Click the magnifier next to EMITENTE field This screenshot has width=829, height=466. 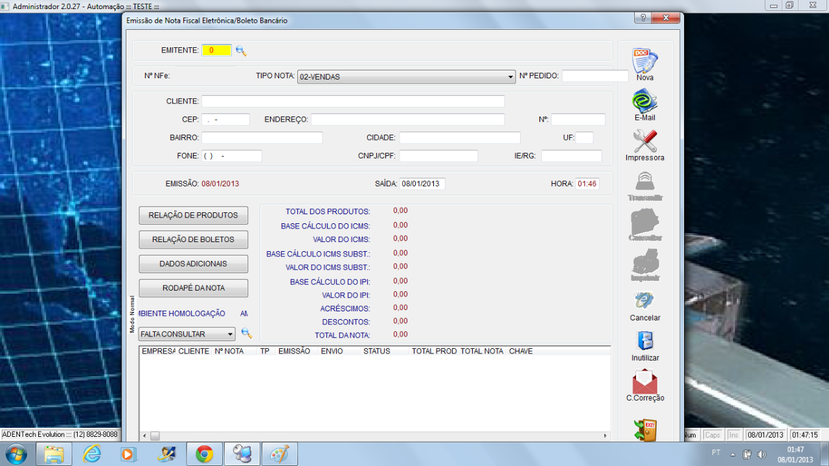[x=241, y=50]
